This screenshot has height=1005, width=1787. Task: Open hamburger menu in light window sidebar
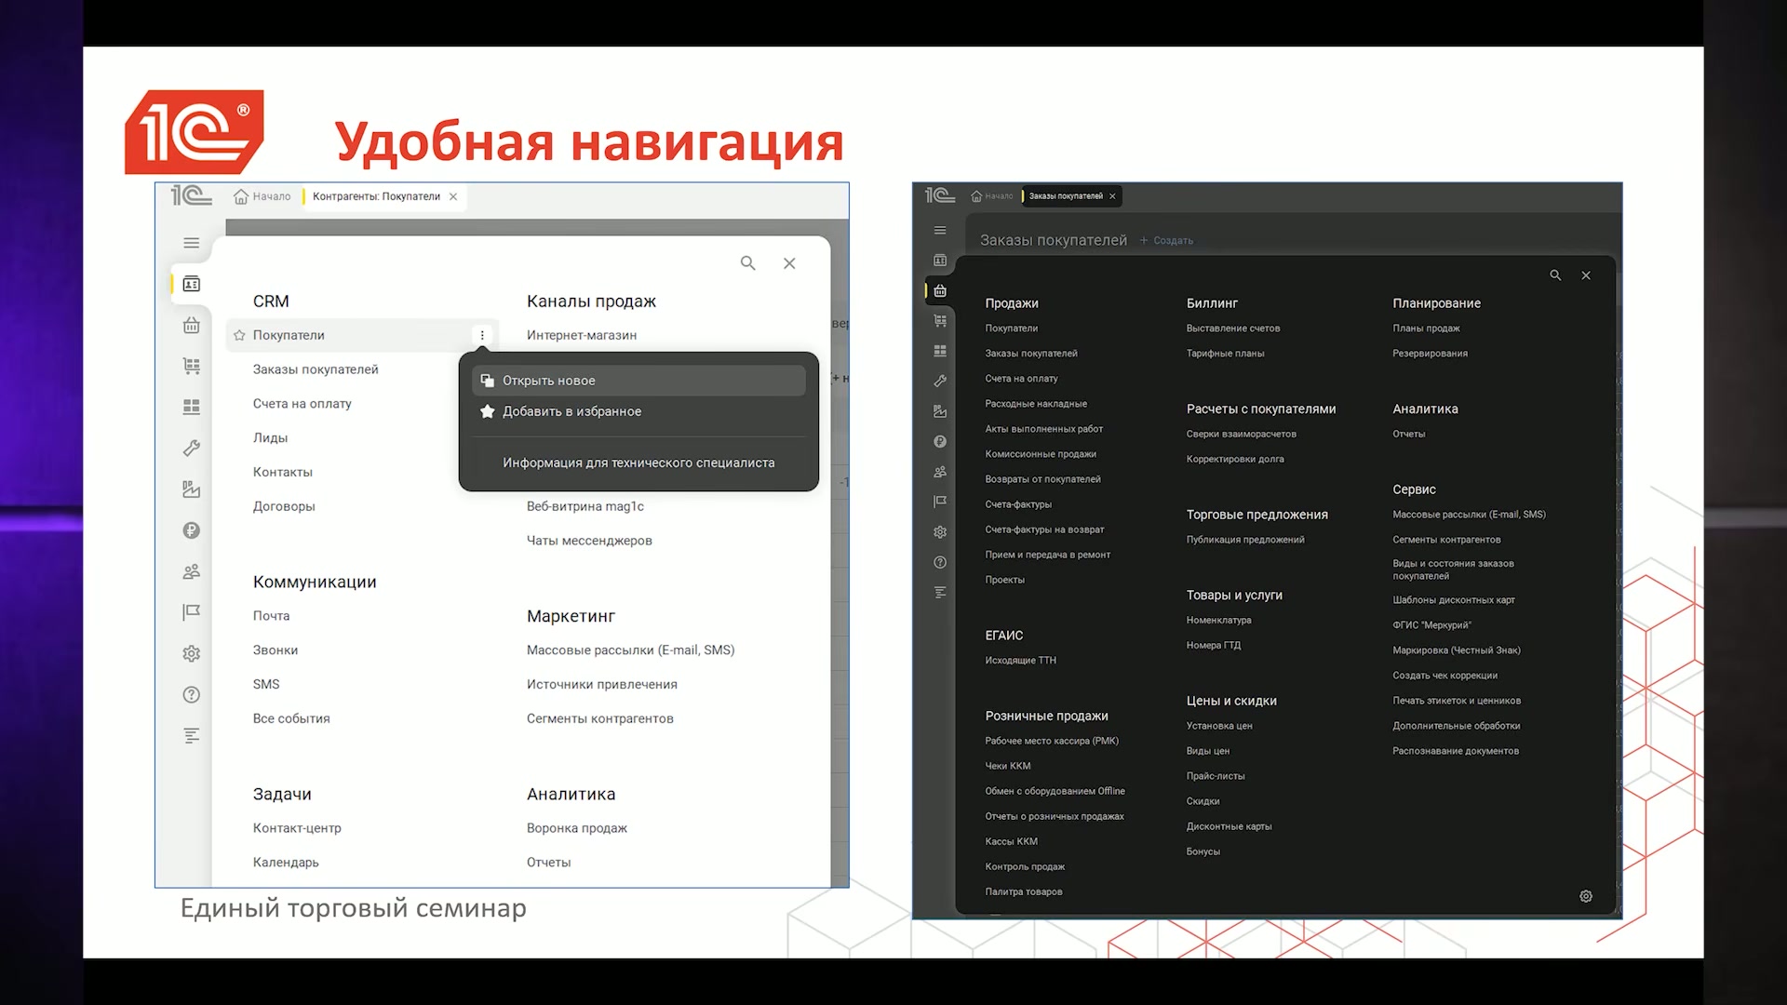(x=192, y=243)
